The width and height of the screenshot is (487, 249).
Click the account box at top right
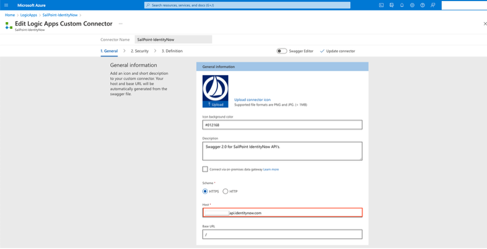point(464,6)
